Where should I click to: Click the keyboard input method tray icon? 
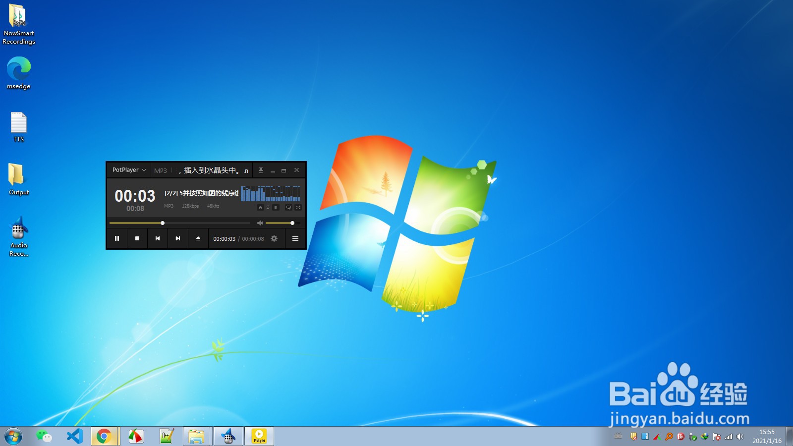[x=618, y=437]
